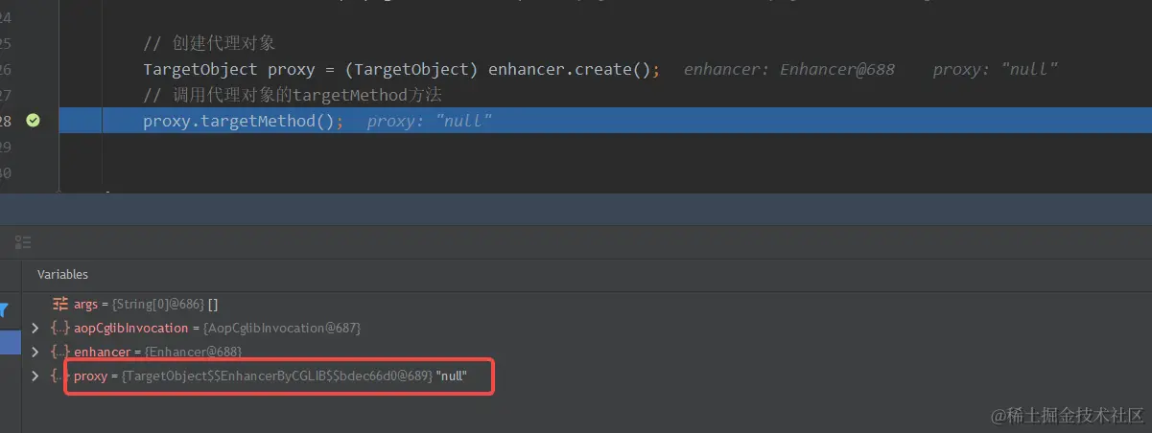Click the blue filter icon beside Variables
1152x433 pixels.
pyautogui.click(x=4, y=309)
